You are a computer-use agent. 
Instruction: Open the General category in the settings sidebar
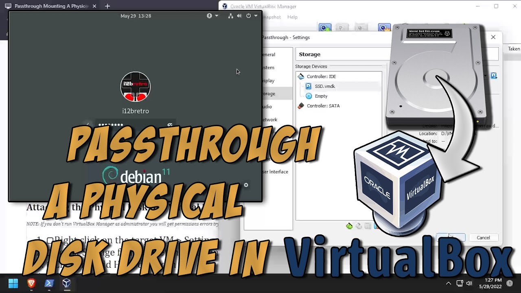tap(269, 55)
